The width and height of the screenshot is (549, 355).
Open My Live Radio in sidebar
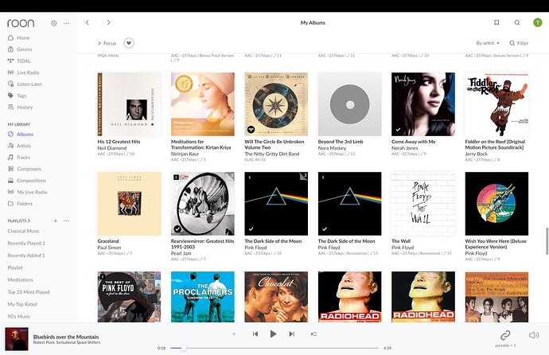(28, 192)
